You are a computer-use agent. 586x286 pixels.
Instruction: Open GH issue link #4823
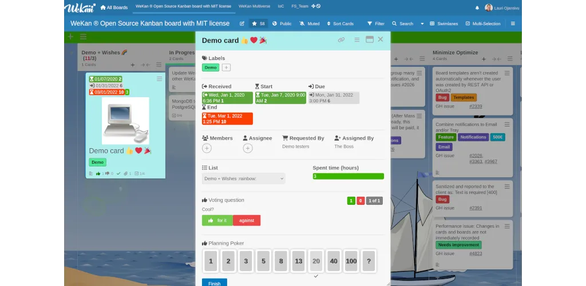(476, 253)
